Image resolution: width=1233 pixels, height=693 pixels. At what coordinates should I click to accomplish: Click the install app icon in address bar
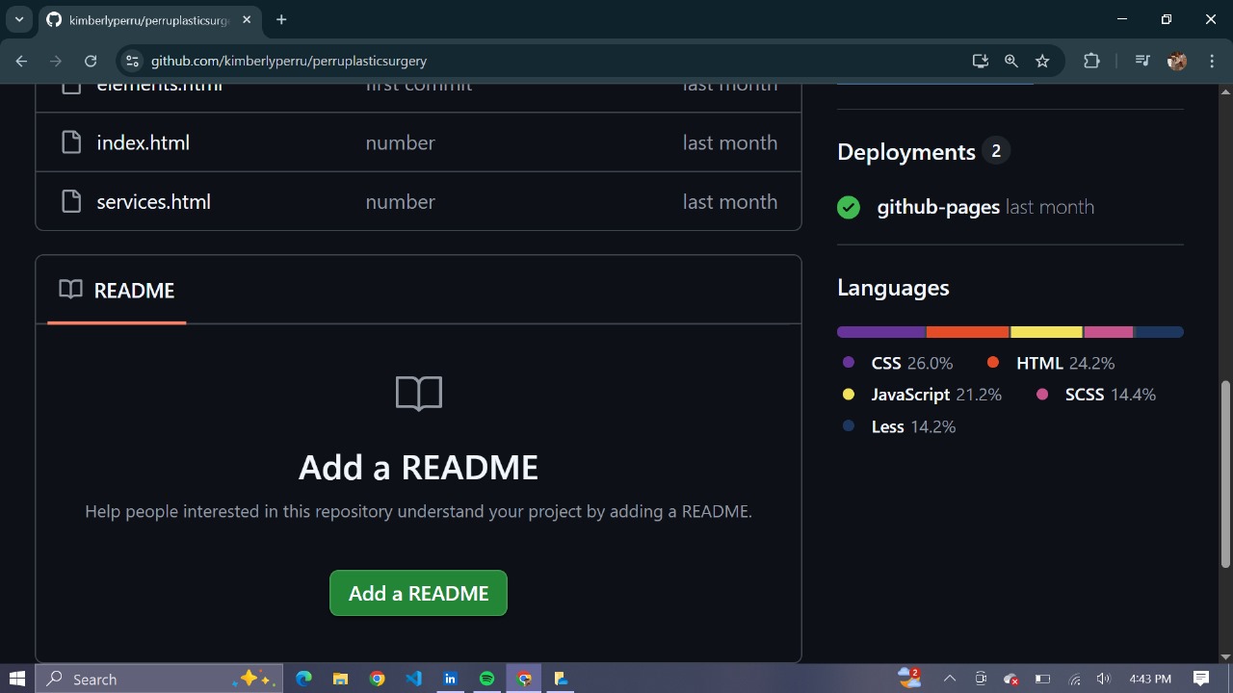(x=980, y=61)
